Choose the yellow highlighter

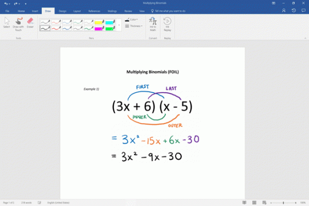pyautogui.click(x=99, y=22)
